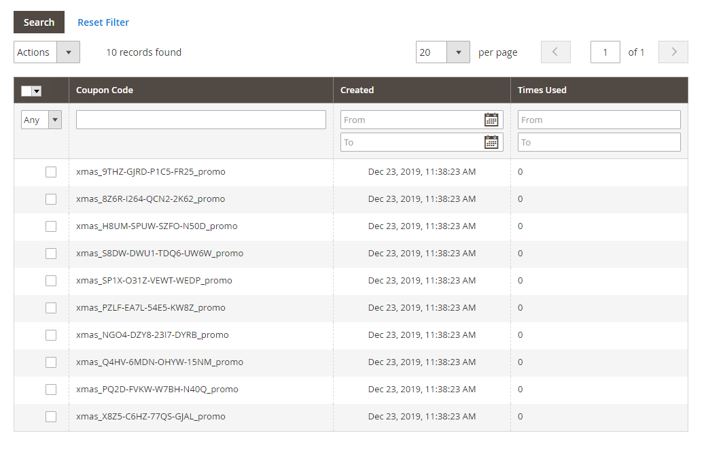Screen dimensions: 706x465
Task: Click coupon code xmas_H8UM-SPUW-SZFO-N50D_promo
Action: (157, 226)
